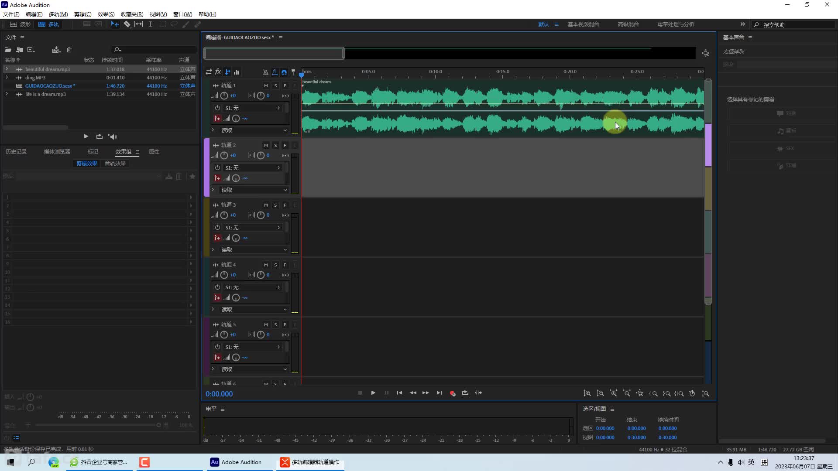The image size is (838, 471).
Task: Solo Track 4 with S button
Action: pos(275,265)
